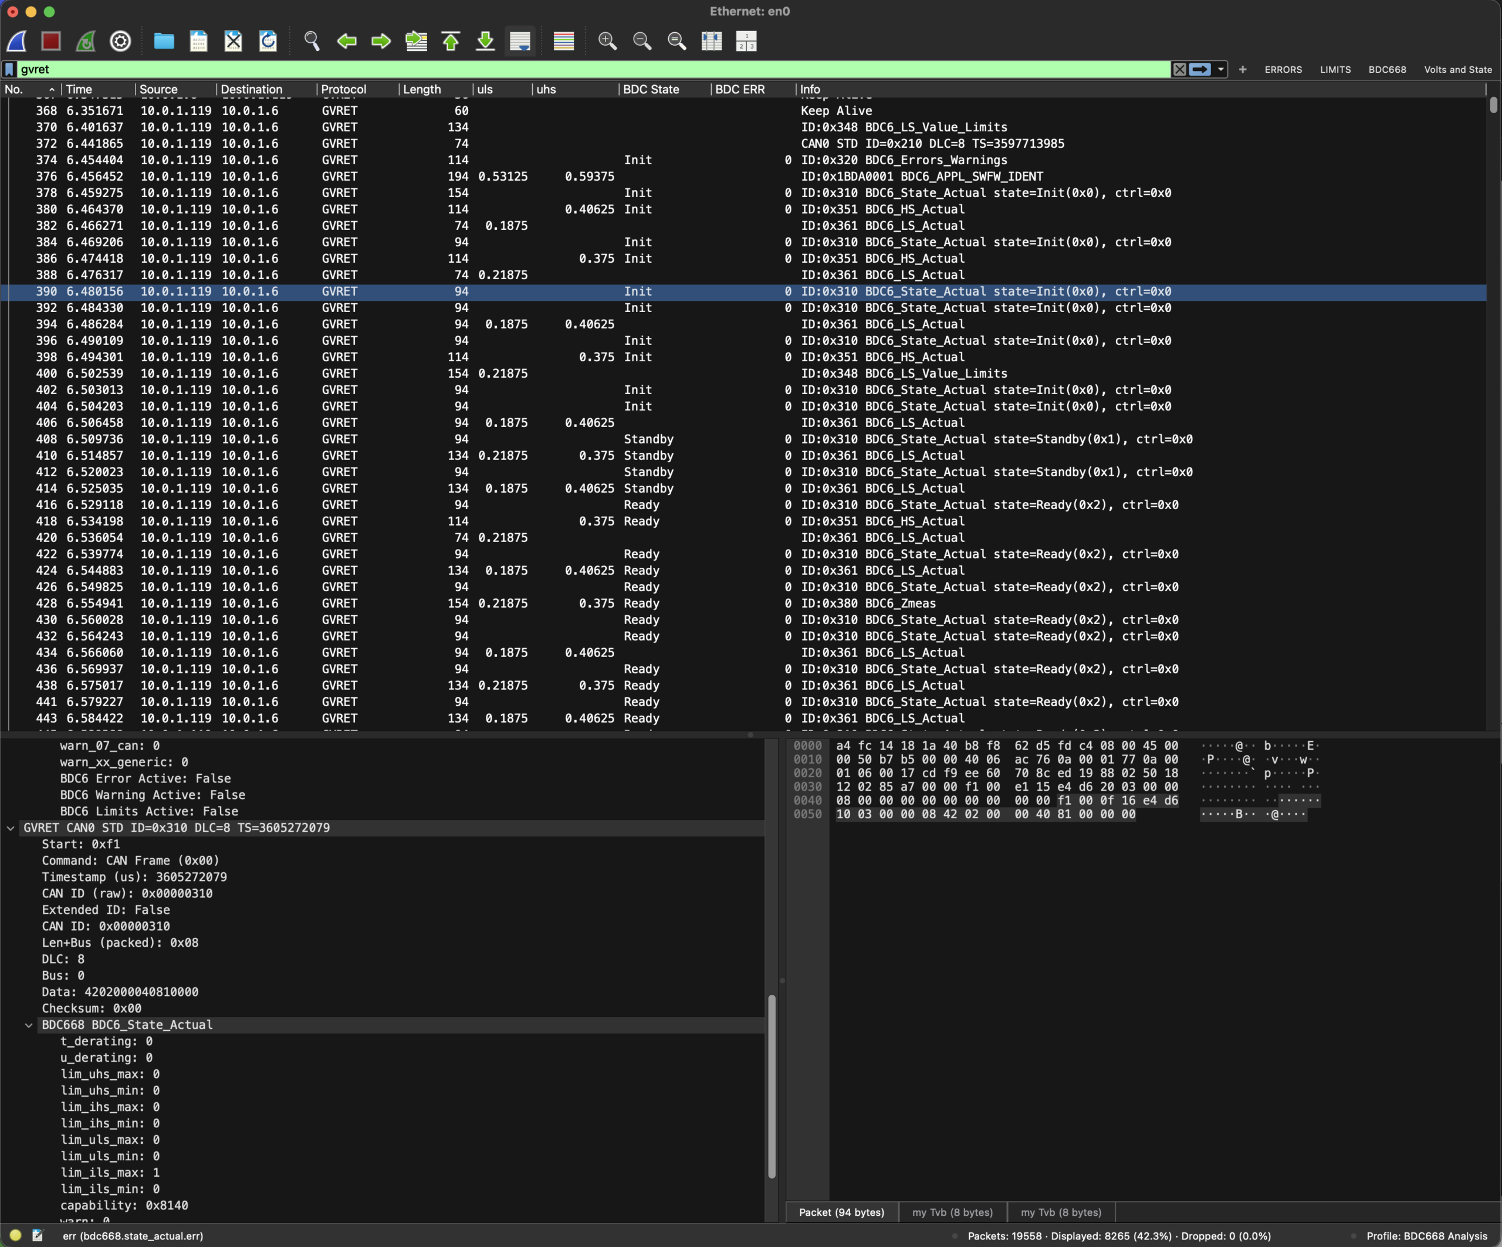Go to the last packet

pyautogui.click(x=485, y=40)
